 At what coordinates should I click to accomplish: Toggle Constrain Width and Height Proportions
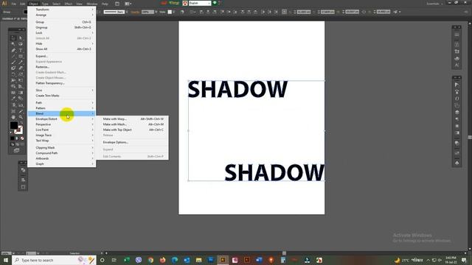point(364,12)
